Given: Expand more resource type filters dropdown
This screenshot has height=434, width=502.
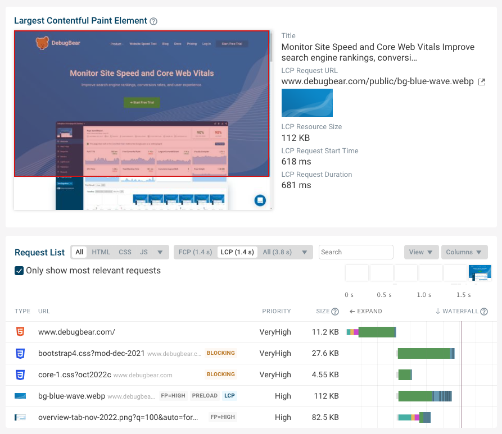Looking at the screenshot, I should tap(160, 252).
